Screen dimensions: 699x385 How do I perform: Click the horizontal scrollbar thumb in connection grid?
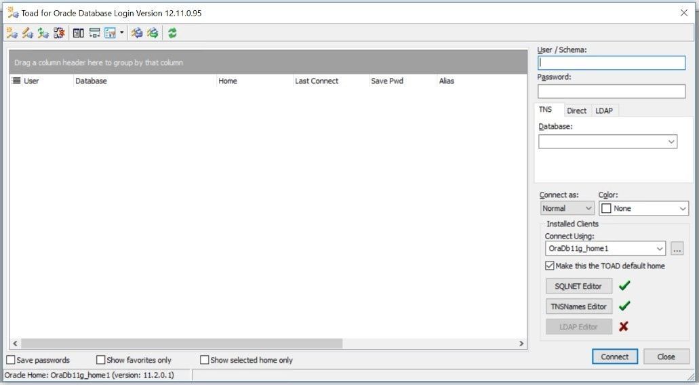pos(182,344)
